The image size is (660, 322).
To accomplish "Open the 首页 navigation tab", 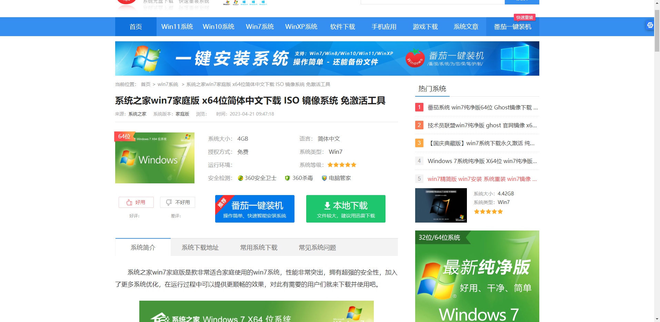I will point(136,26).
